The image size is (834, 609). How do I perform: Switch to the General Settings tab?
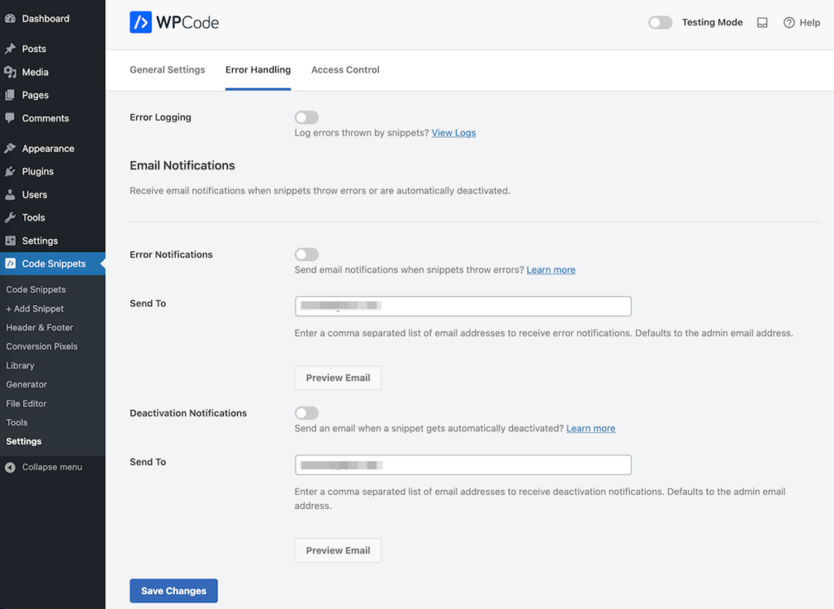pyautogui.click(x=167, y=69)
